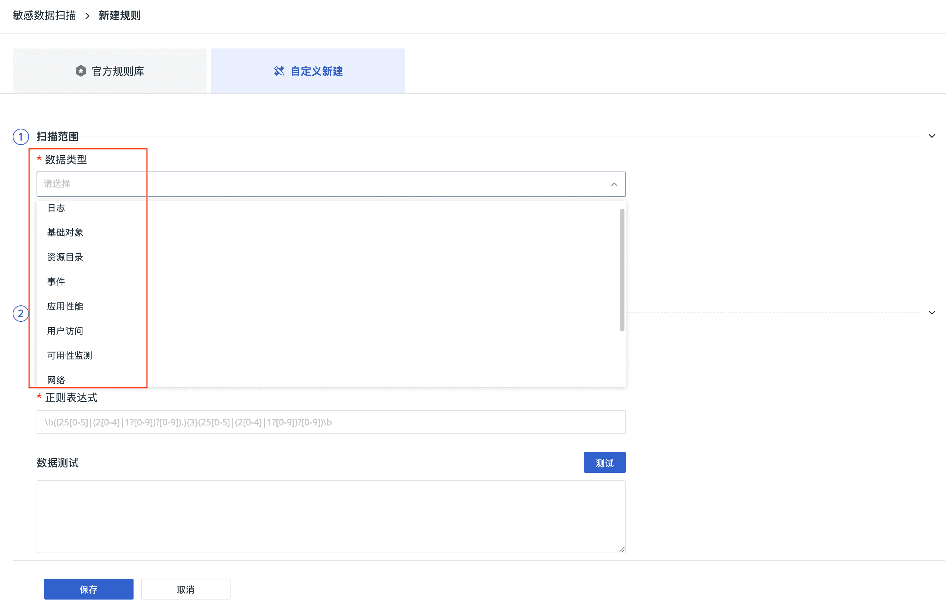Open the 官方规则库 tab
The height and width of the screenshot is (607, 946).
(110, 71)
